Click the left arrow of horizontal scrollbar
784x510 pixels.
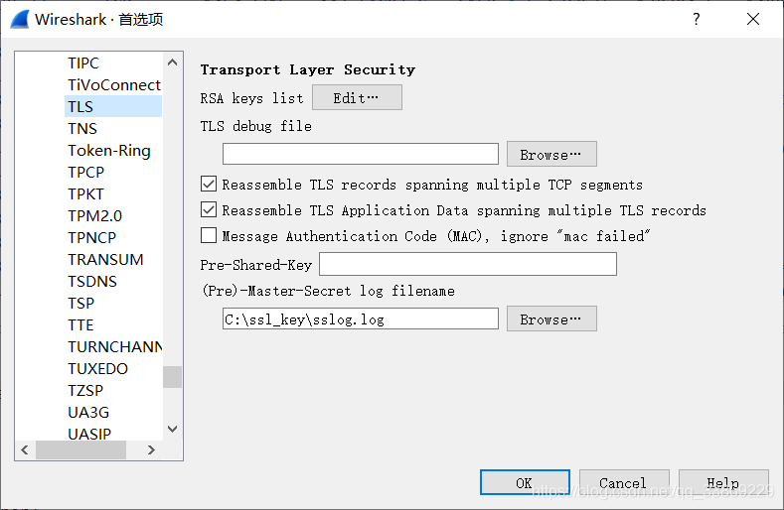click(24, 449)
